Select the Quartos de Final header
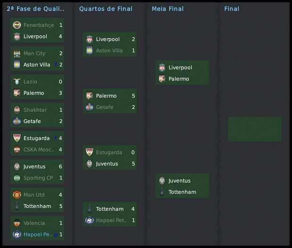Image resolution: width=292 pixels, height=248 pixels. pos(105,8)
